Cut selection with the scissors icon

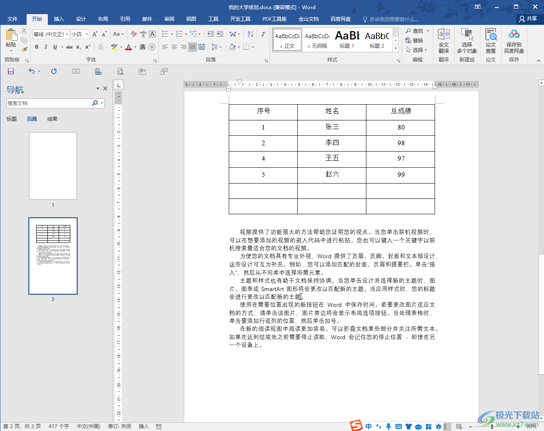coord(24,31)
